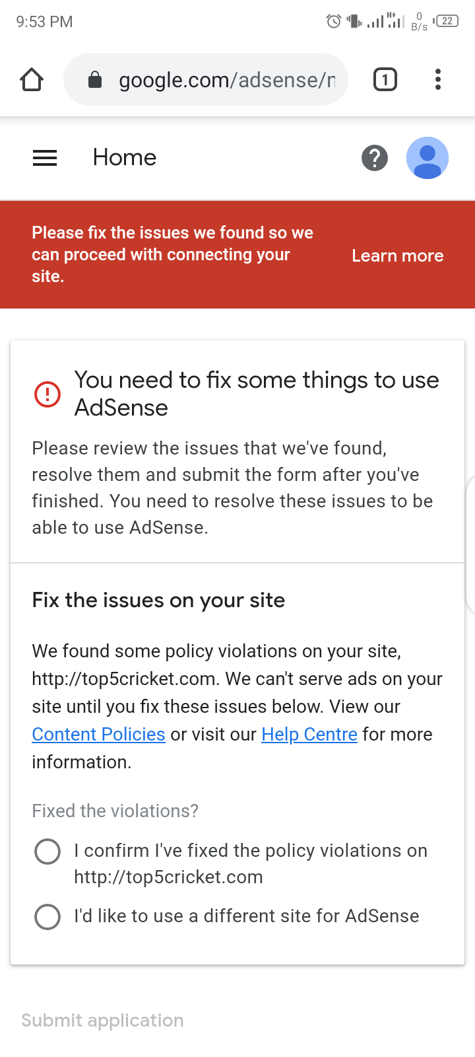This screenshot has height=1057, width=475.
Task: Open the account profile avatar
Action: [427, 158]
